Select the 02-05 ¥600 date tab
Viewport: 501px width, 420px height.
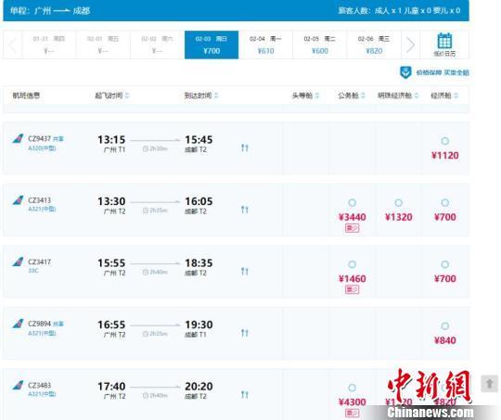click(319, 45)
